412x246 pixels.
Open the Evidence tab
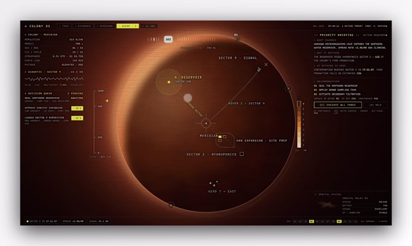tap(83, 26)
